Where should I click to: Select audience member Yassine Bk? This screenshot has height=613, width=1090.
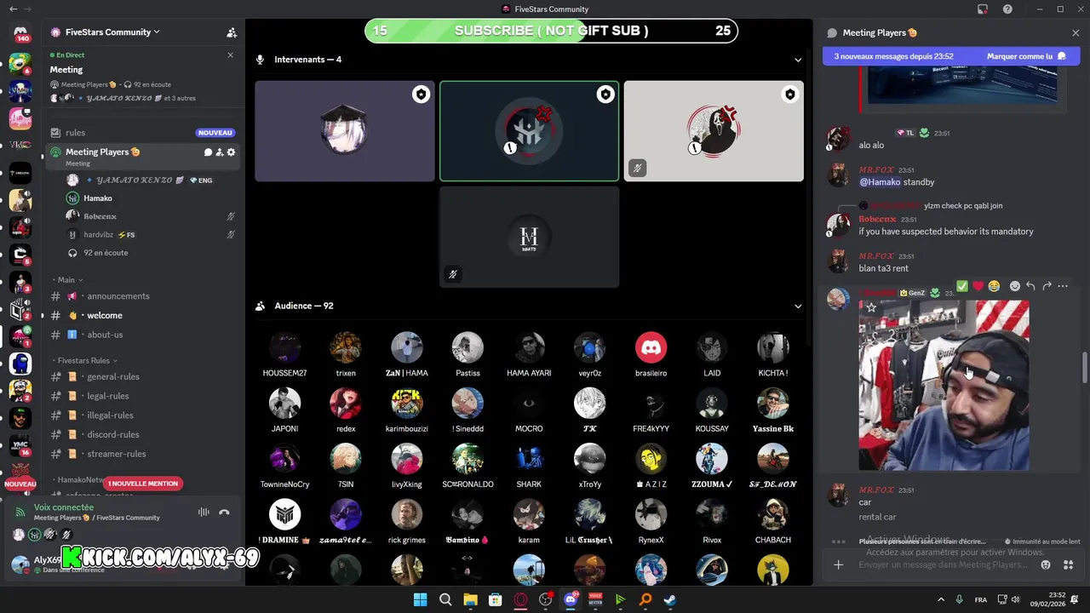pyautogui.click(x=773, y=410)
